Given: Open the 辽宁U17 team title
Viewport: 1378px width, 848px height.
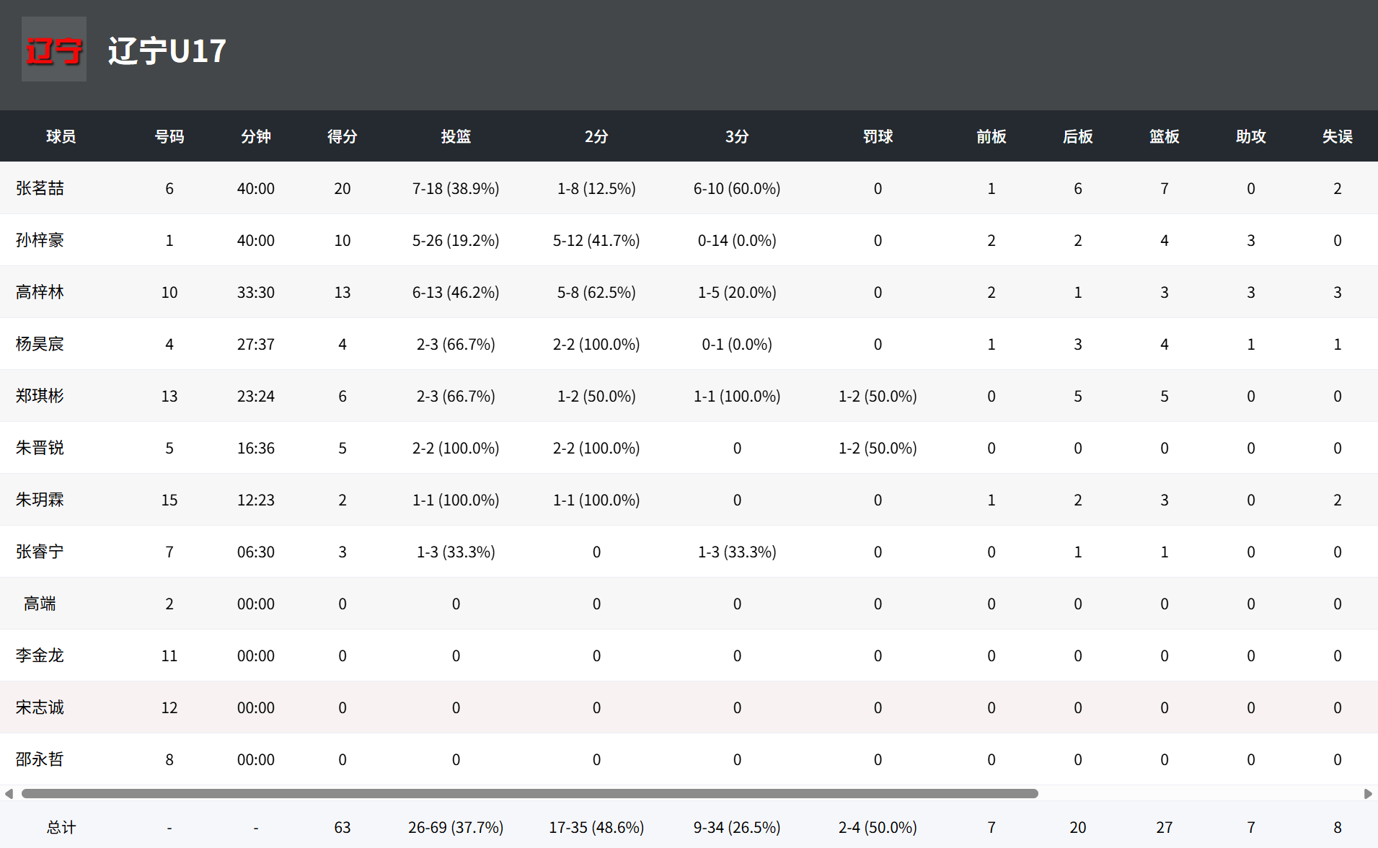Looking at the screenshot, I should [x=167, y=51].
